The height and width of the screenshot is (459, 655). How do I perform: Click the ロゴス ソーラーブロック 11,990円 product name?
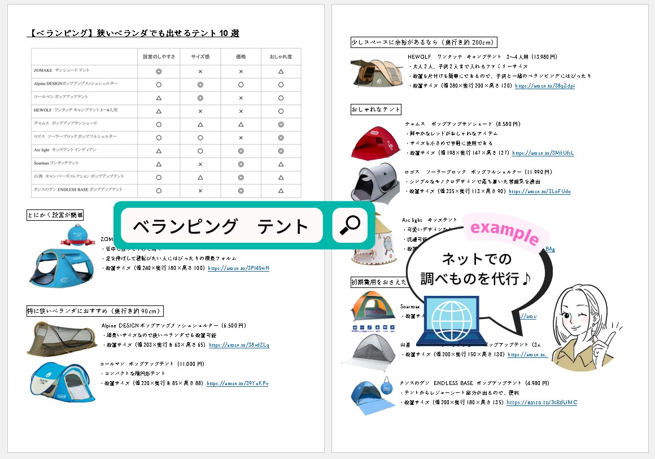[478, 172]
